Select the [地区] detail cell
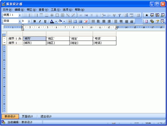This screenshot has height=126, width=167. click(58, 43)
